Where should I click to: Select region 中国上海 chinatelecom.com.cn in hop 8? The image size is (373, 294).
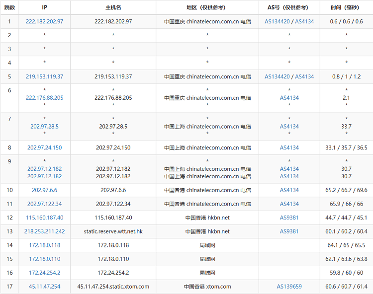207,147
